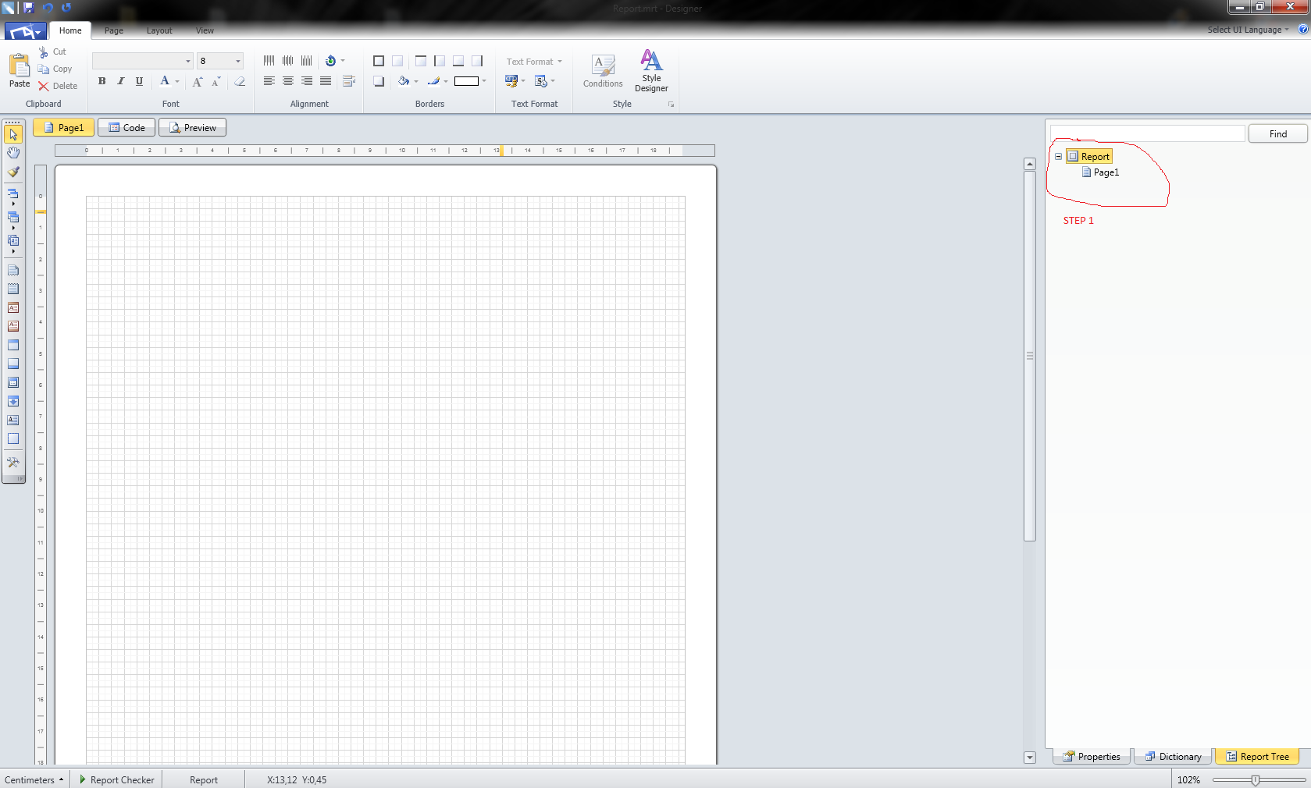Screen dimensions: 1311x788
Task: Open the Style Designer
Action: (x=651, y=71)
